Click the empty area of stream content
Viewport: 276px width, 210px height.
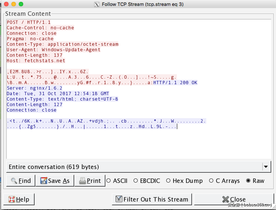click(x=136, y=144)
